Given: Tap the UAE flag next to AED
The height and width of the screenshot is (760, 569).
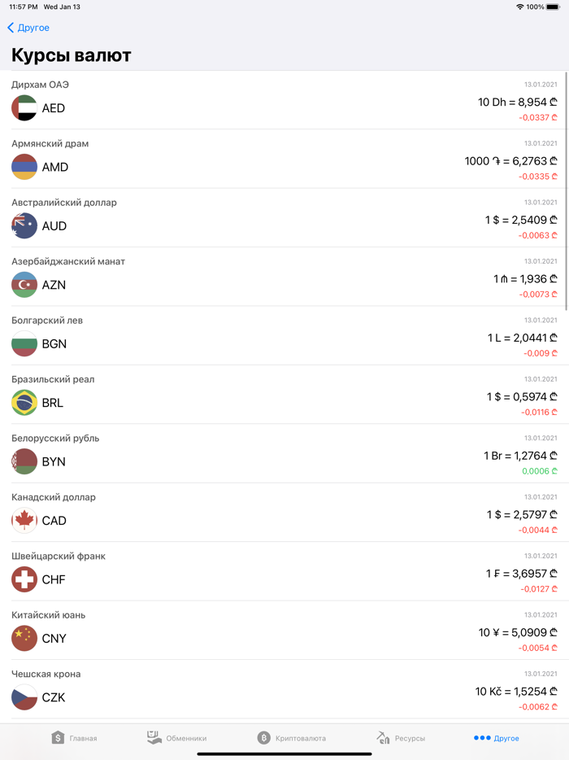Looking at the screenshot, I should click(x=24, y=108).
